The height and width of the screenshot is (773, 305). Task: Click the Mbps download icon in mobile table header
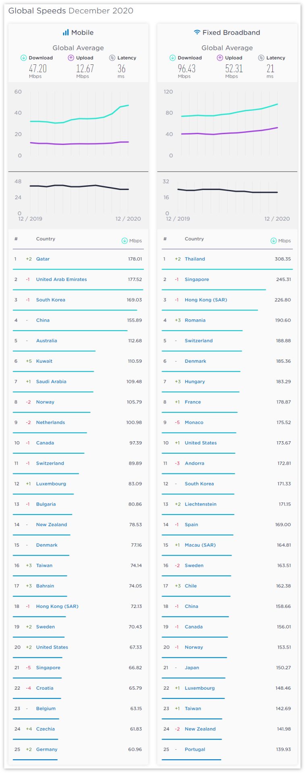124,241
